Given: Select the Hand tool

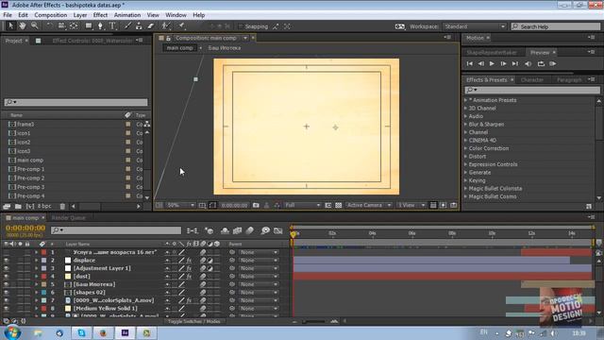Looking at the screenshot, I should [23, 25].
